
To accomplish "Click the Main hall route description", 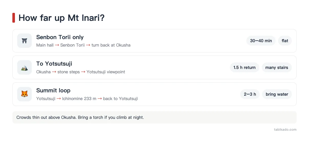I will point(83,45).
